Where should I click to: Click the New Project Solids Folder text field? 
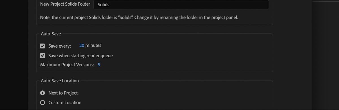[181, 5]
